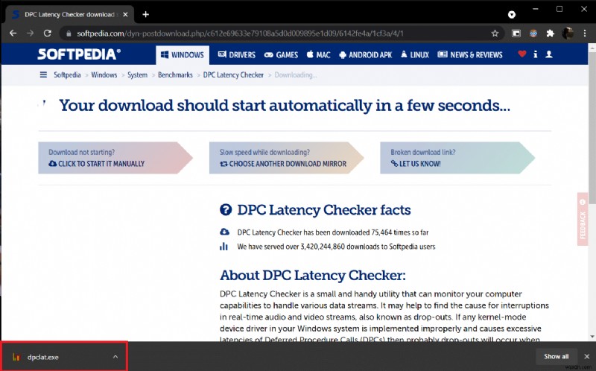The height and width of the screenshot is (371, 596).
Task: Open the LINUX section
Action: point(415,54)
